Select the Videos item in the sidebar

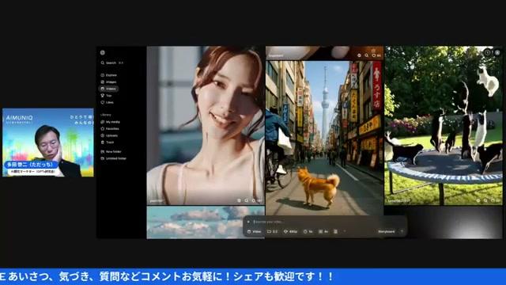(x=109, y=89)
